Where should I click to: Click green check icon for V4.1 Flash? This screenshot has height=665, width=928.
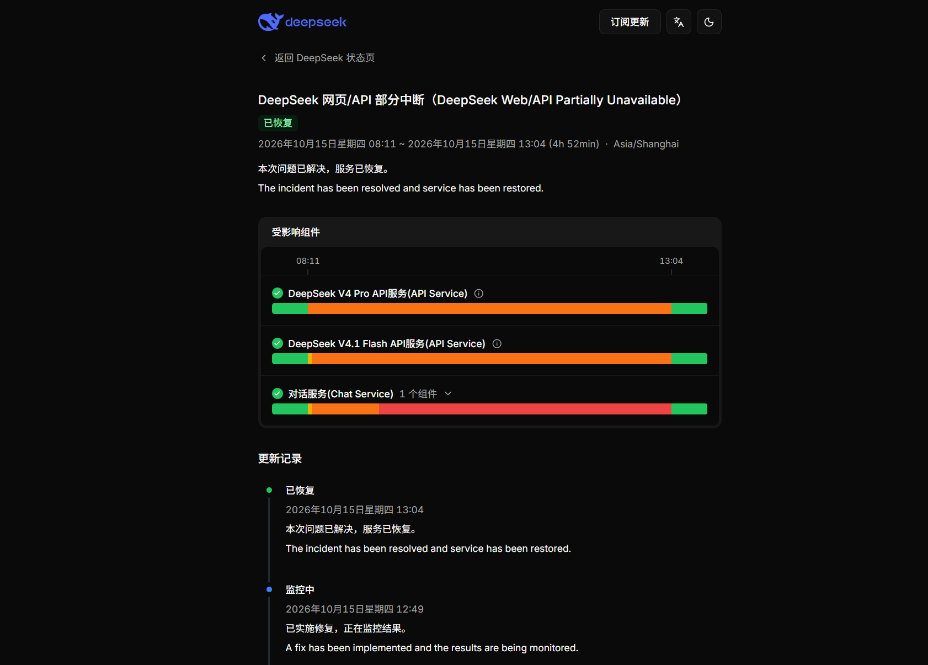(278, 343)
